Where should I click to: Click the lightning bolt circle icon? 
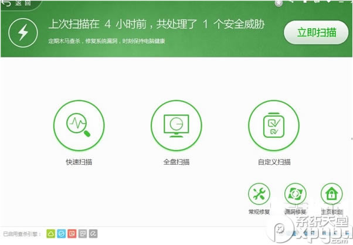click(23, 33)
